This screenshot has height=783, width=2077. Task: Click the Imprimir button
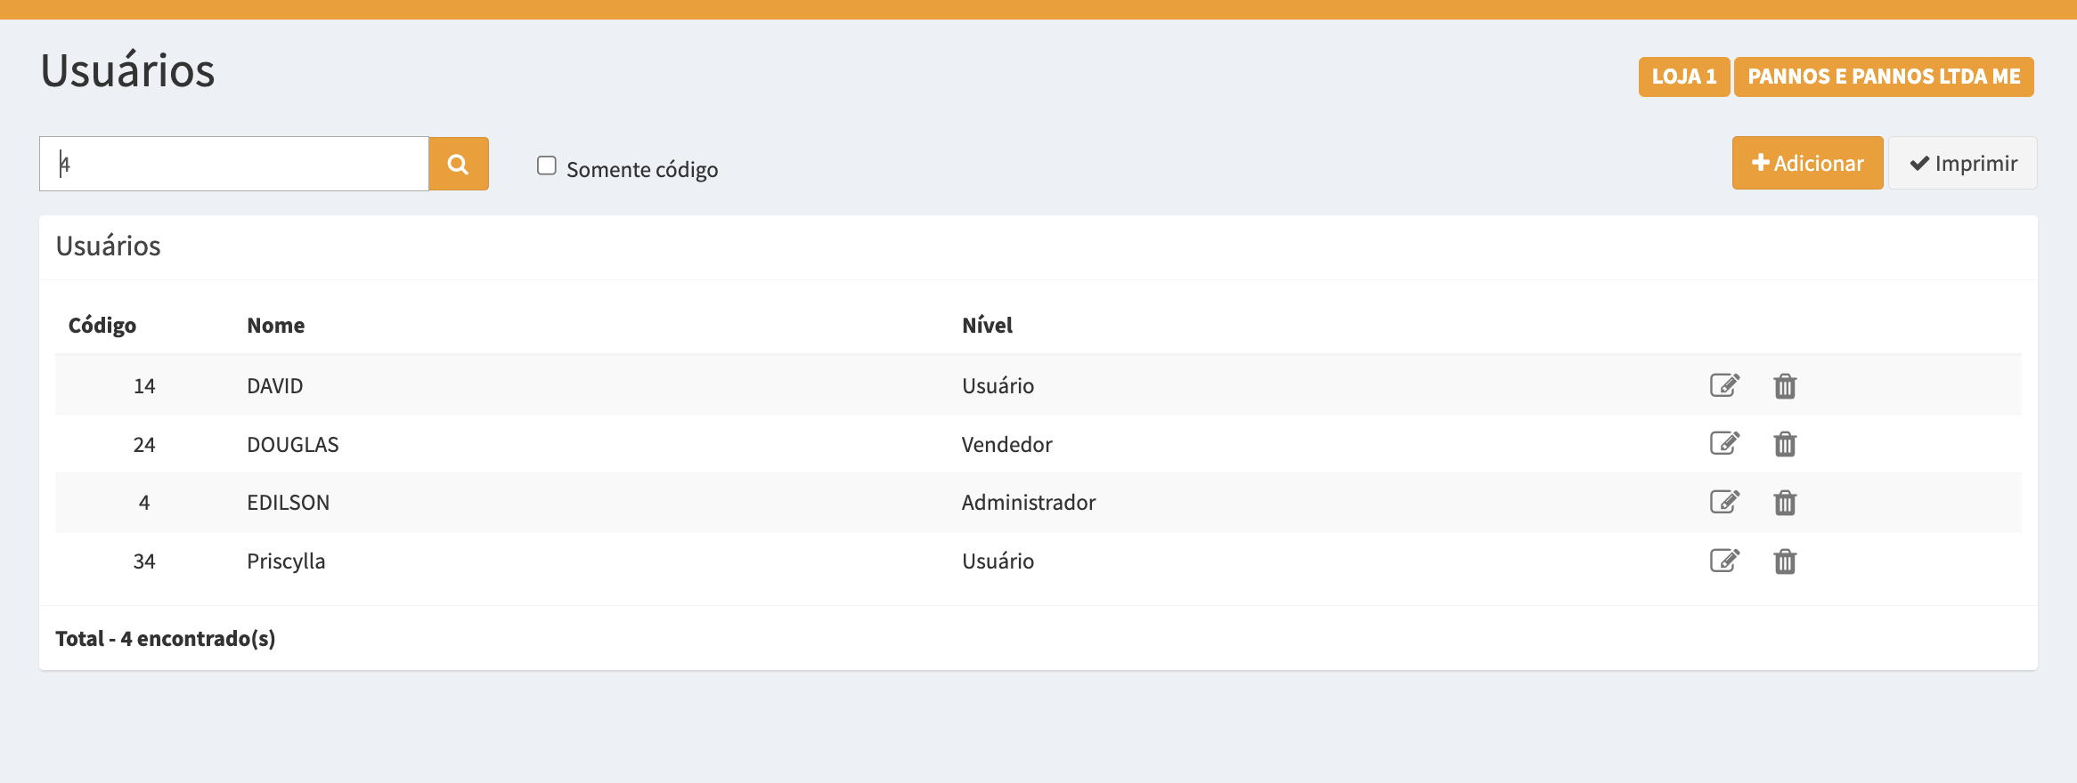[1963, 163]
